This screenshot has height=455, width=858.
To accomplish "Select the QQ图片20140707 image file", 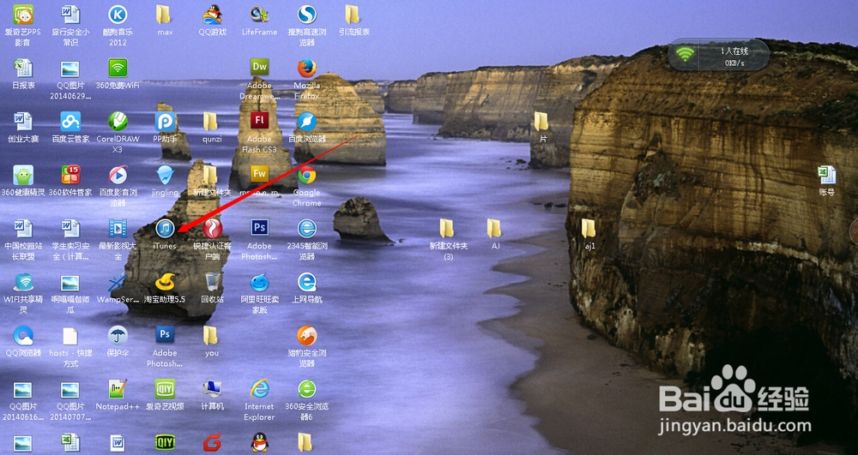I will point(70,389).
